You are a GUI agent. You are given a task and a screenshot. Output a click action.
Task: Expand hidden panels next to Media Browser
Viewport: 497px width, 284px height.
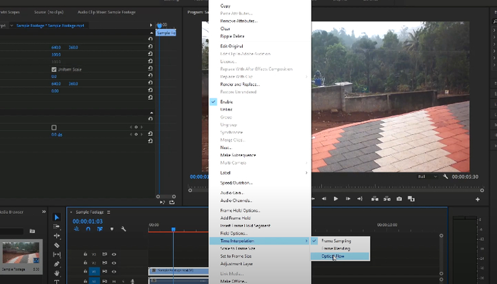coord(44,211)
